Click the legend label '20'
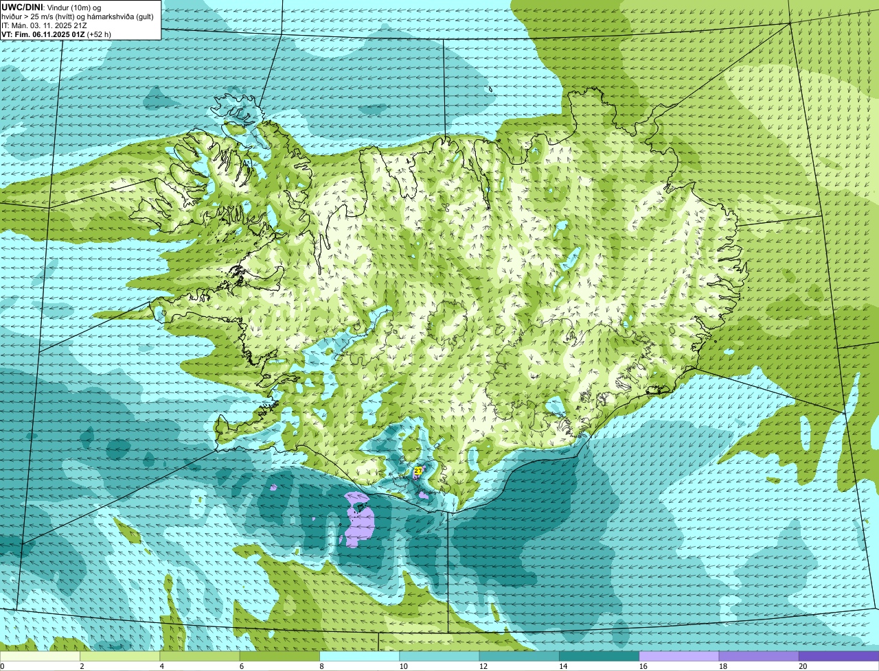The width and height of the screenshot is (879, 671). click(x=802, y=666)
